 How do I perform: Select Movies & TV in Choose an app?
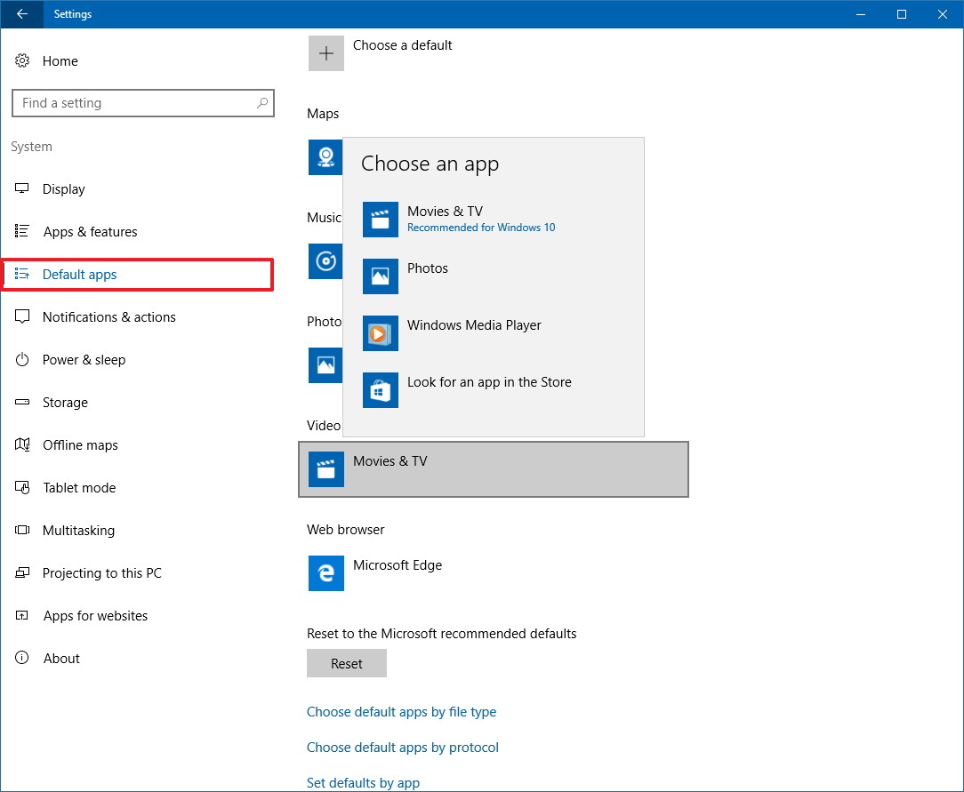(493, 220)
